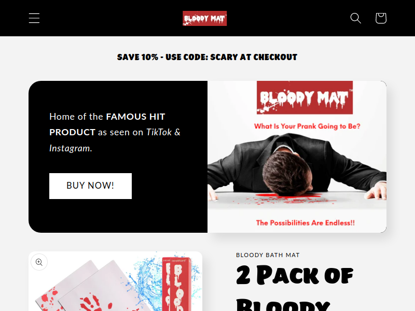Click the black hero banner panel
This screenshot has width=415, height=311.
click(x=118, y=157)
